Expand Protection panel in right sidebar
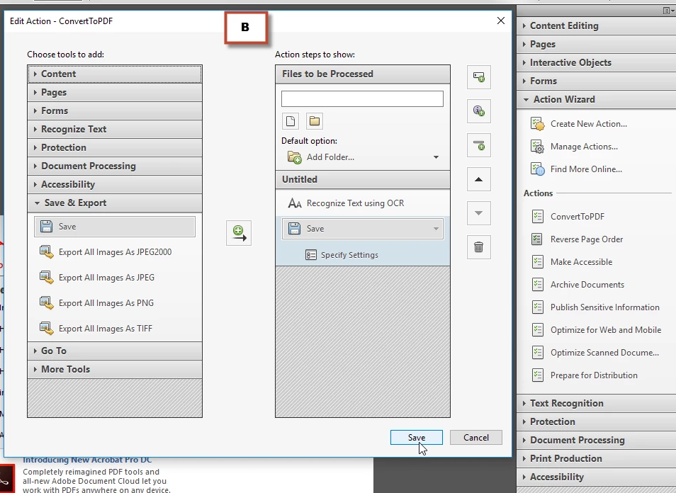 (x=596, y=422)
